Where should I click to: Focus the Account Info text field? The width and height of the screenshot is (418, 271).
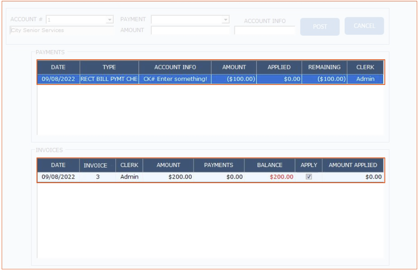pyautogui.click(x=265, y=30)
